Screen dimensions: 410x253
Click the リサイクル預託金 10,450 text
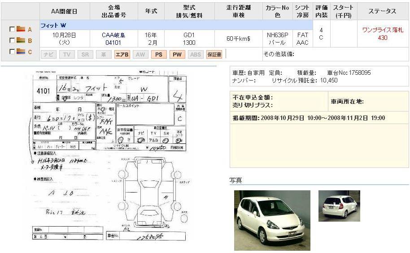[305, 81]
